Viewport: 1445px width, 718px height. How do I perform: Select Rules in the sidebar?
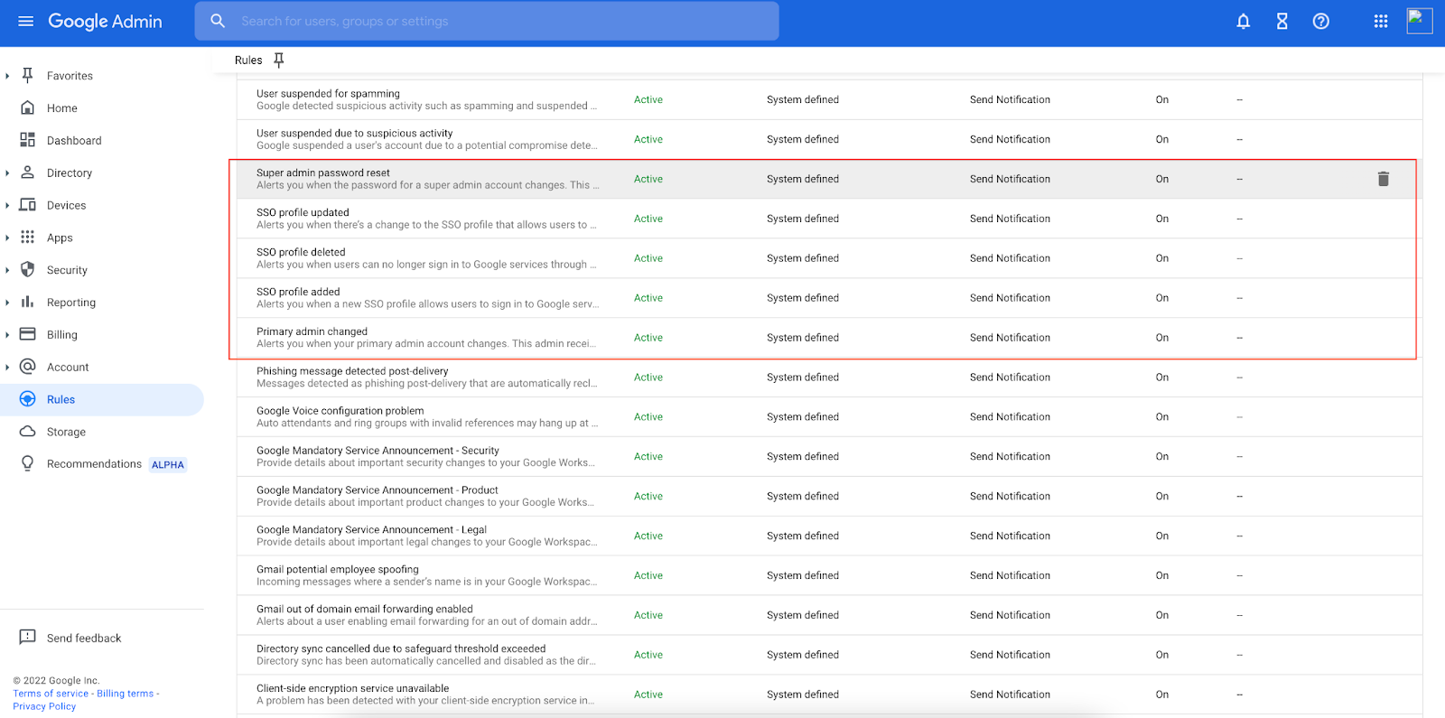coord(102,399)
